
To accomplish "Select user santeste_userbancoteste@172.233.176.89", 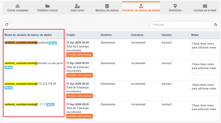I will [30, 84].
